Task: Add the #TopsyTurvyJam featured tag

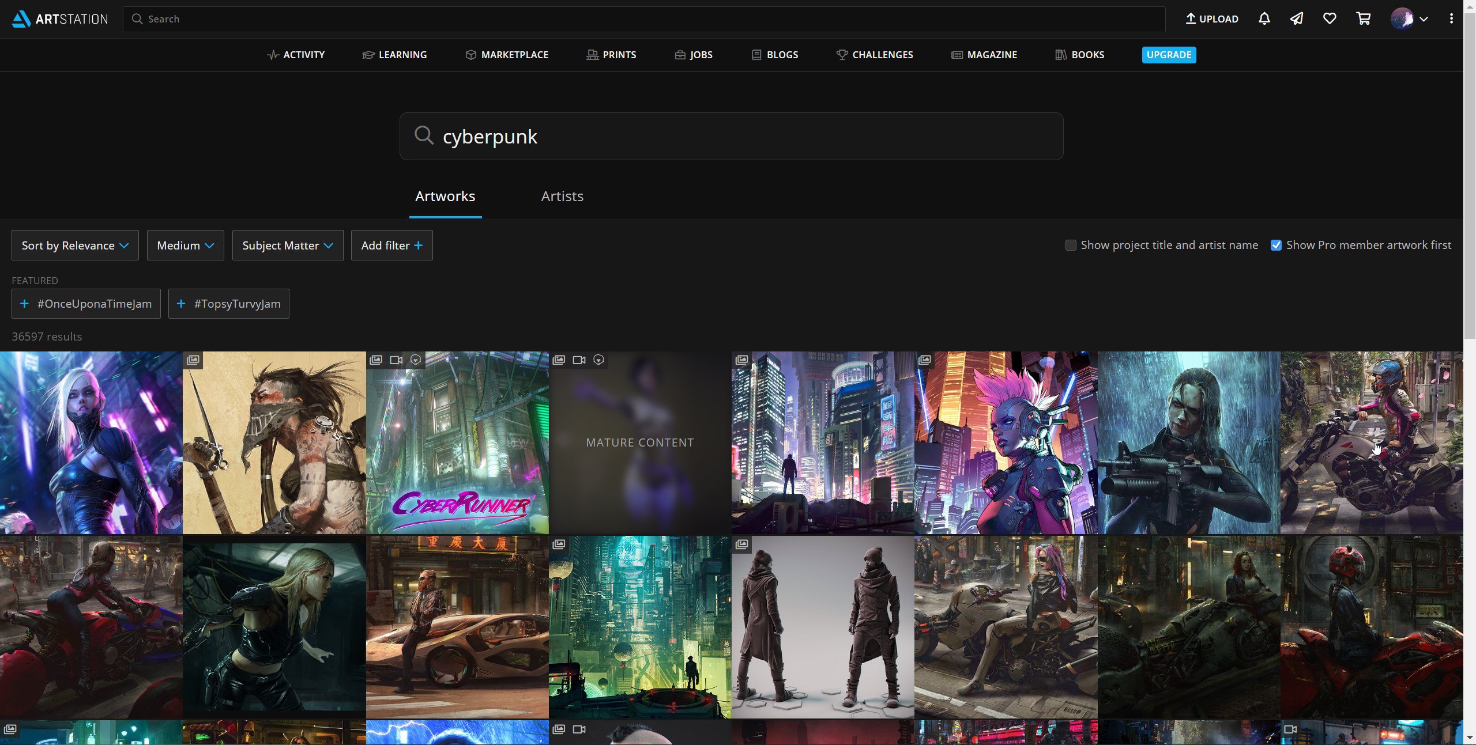Action: click(x=229, y=304)
